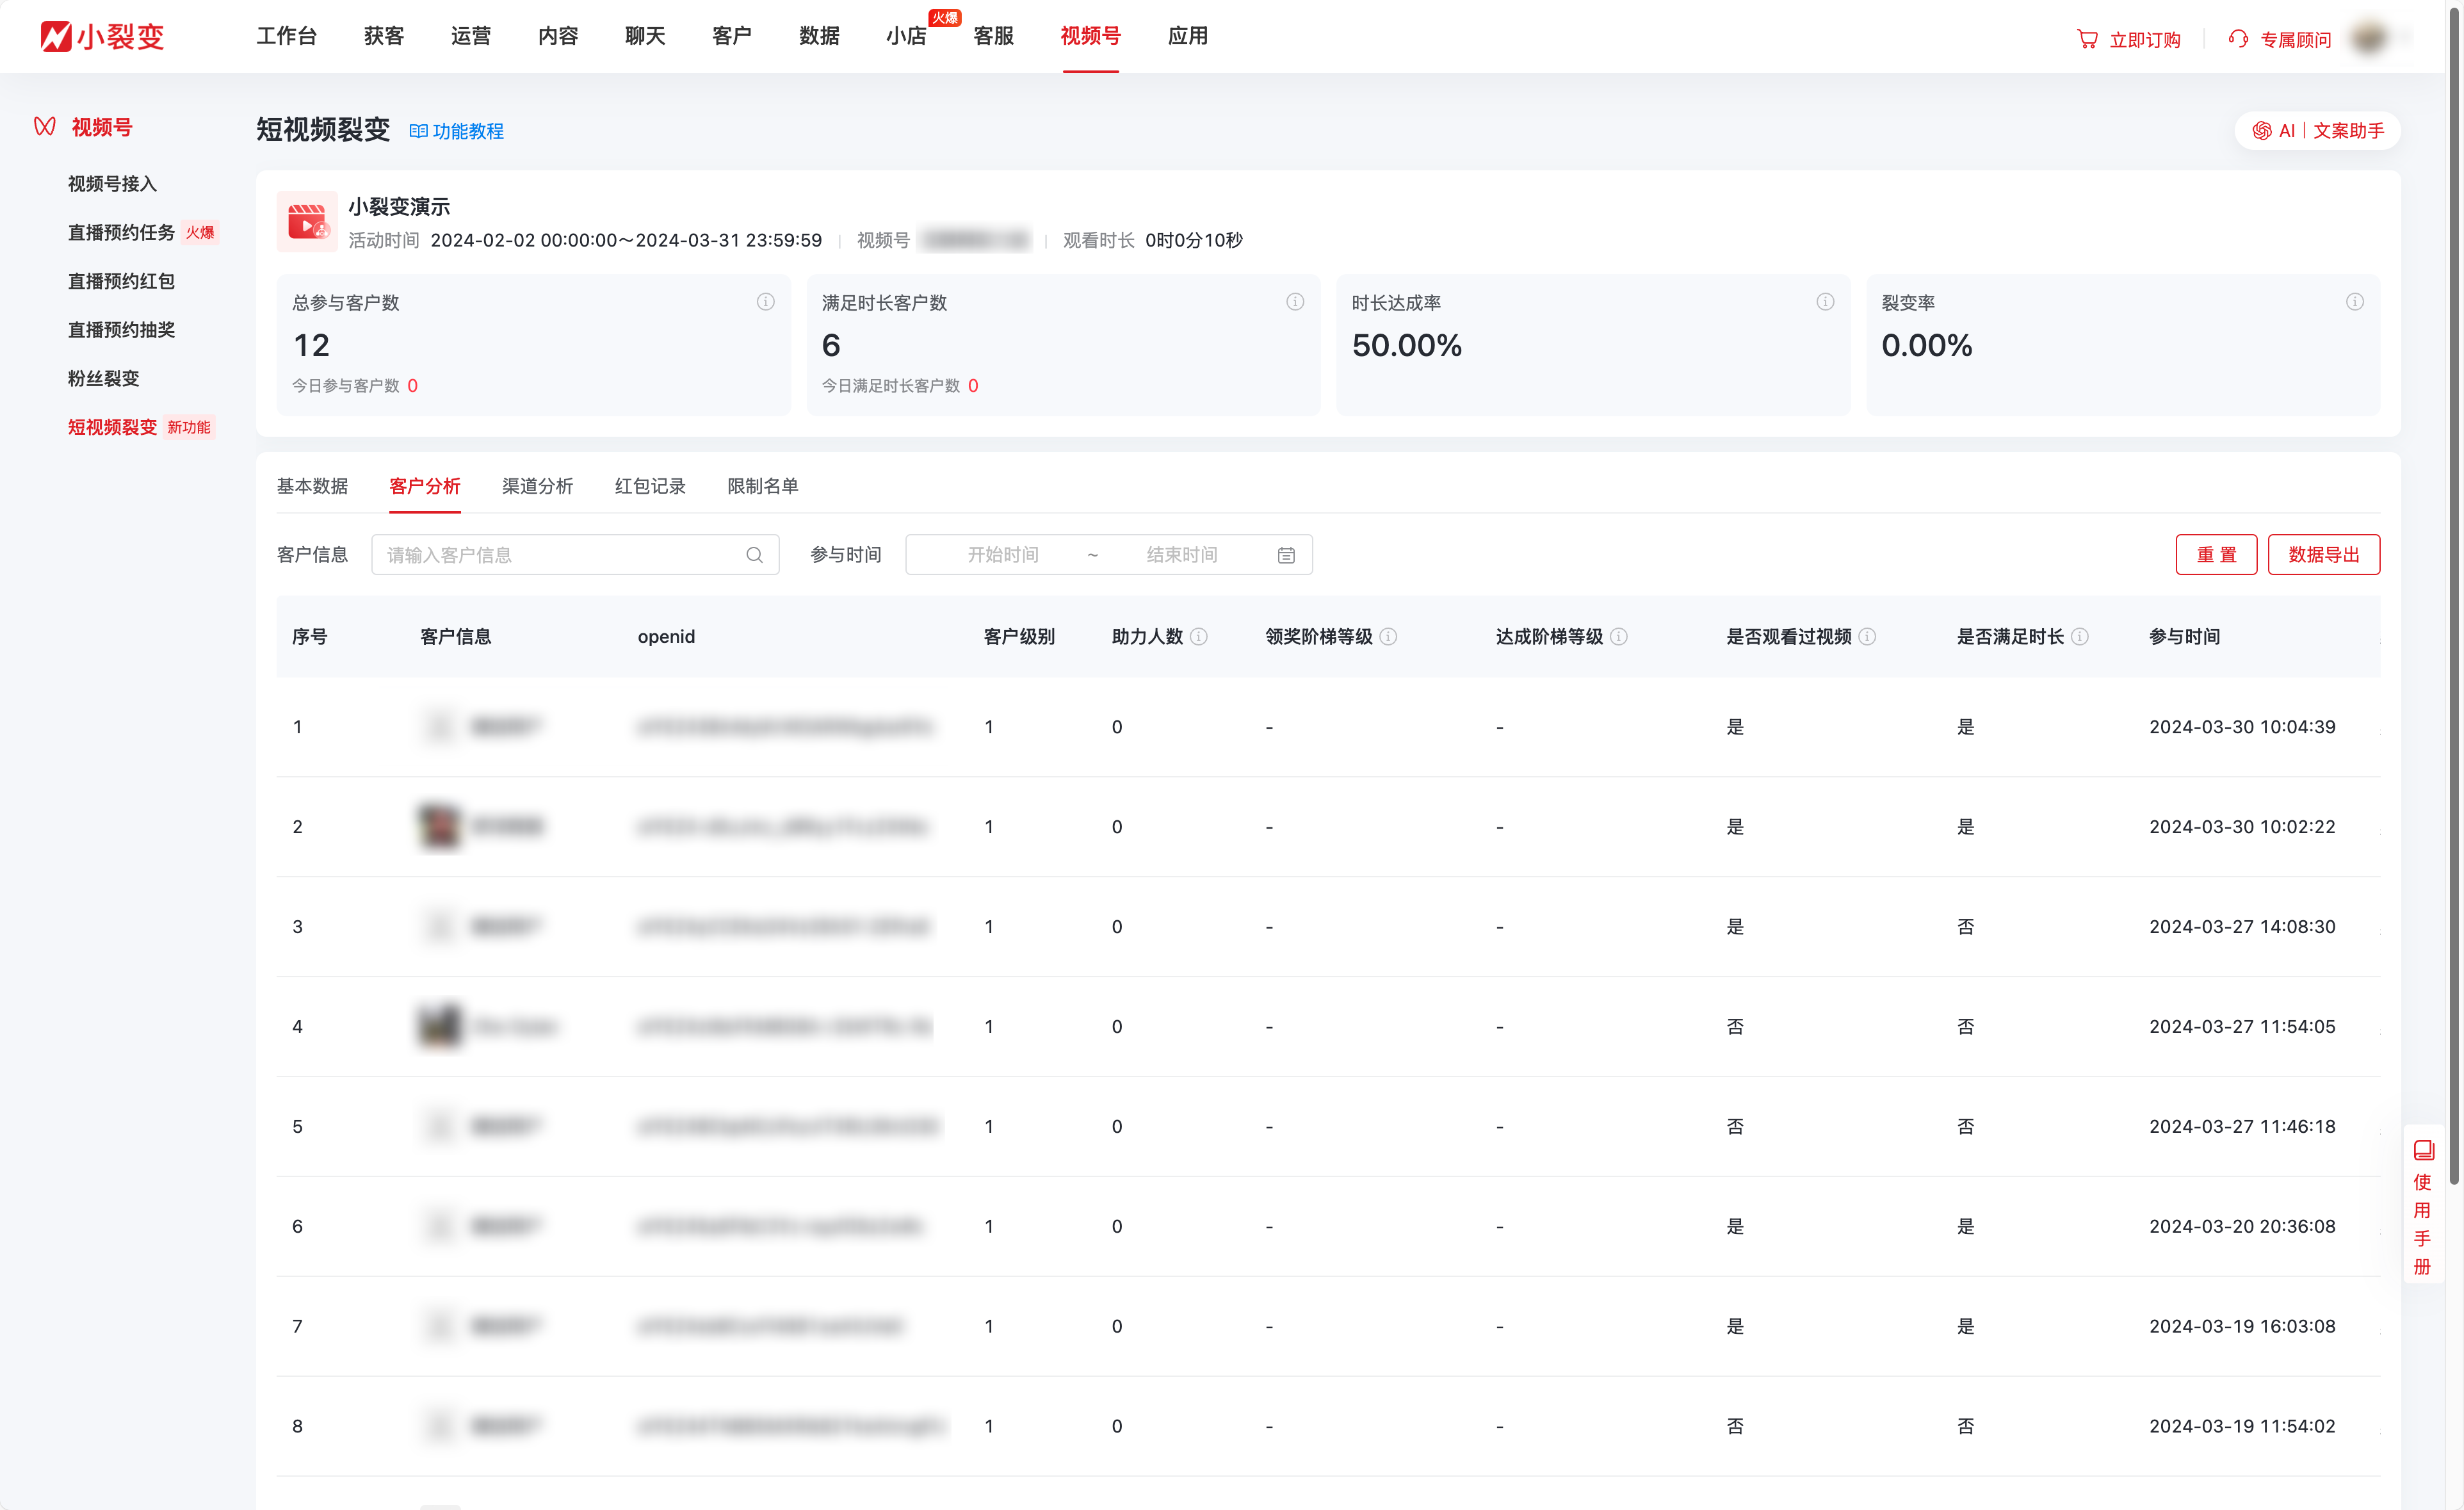Click info icon beside 助力人数 header
Screen dimensions: 2464x1510
[x=1199, y=636]
